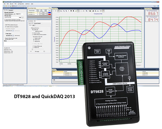Viewport: 162px width, 129px height.
Task: Select the TC 2 row in statistics table
Action: pos(105,75)
